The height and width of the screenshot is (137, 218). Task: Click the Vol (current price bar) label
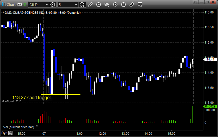[19, 127]
